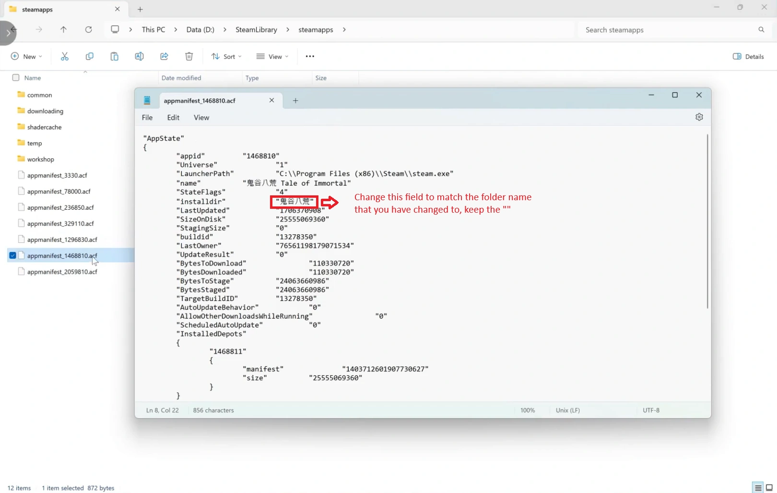Image resolution: width=777 pixels, height=493 pixels.
Task: Select the appmanifest_236850.acf file
Action: click(x=60, y=207)
